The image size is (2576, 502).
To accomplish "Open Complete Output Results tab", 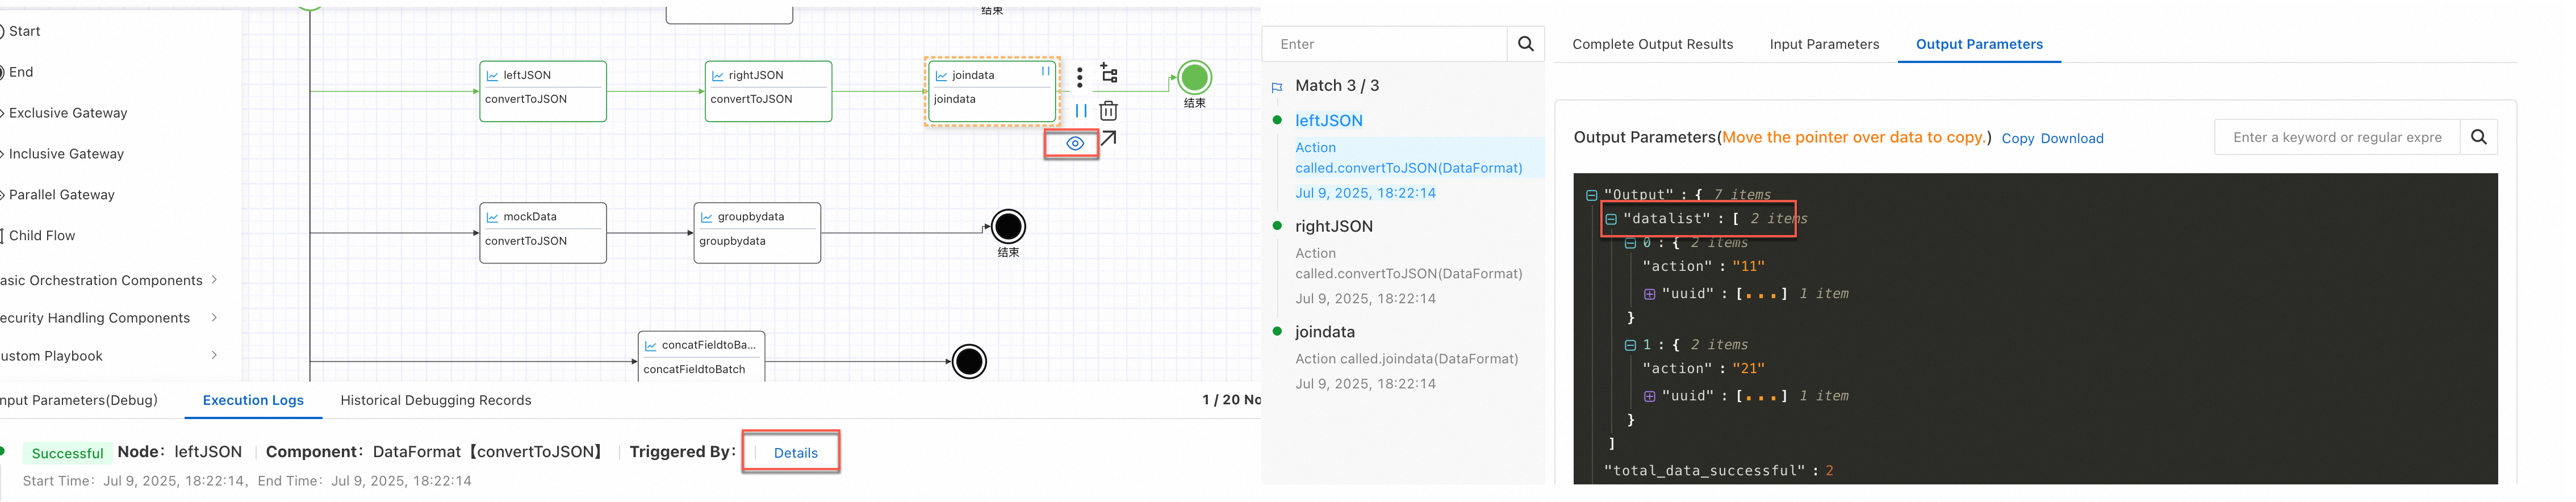I will pos(1652,45).
